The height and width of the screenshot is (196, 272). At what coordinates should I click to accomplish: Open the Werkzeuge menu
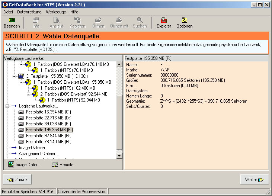tap(56, 12)
